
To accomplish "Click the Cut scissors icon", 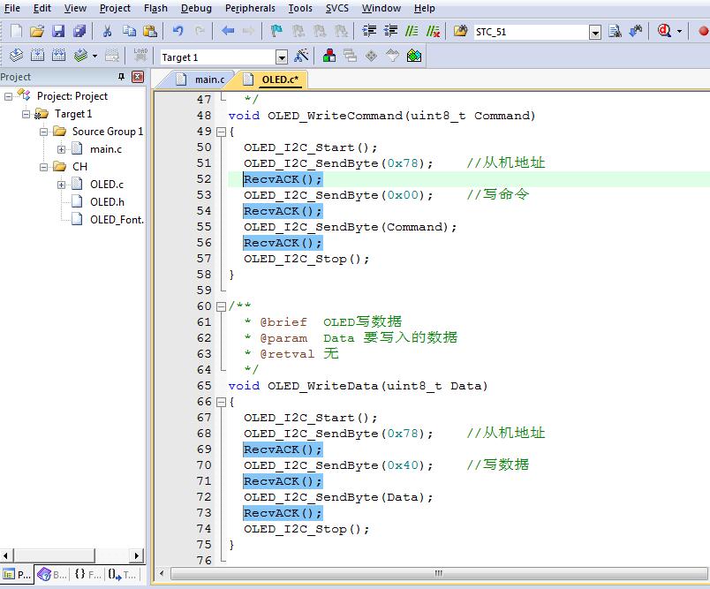I will pyautogui.click(x=107, y=31).
